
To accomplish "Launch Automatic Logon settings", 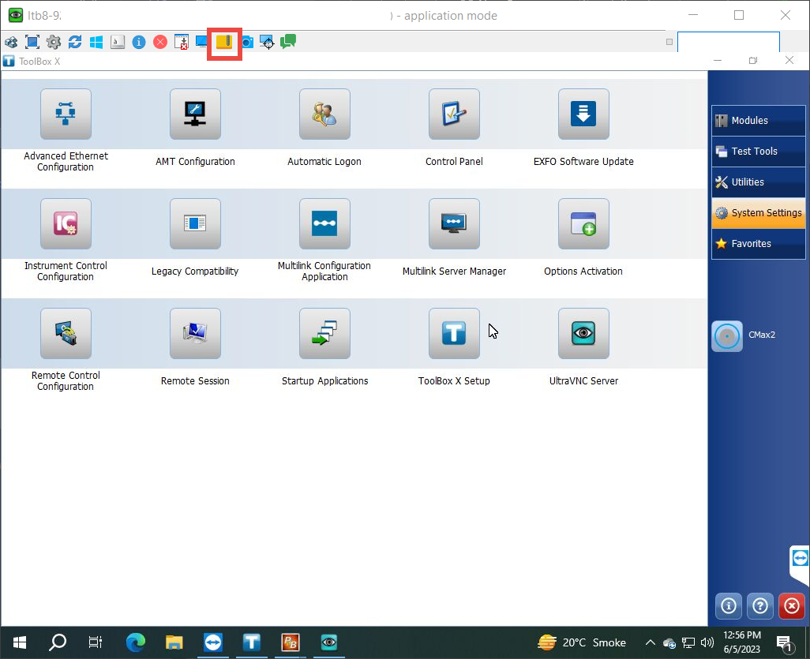I will click(324, 114).
